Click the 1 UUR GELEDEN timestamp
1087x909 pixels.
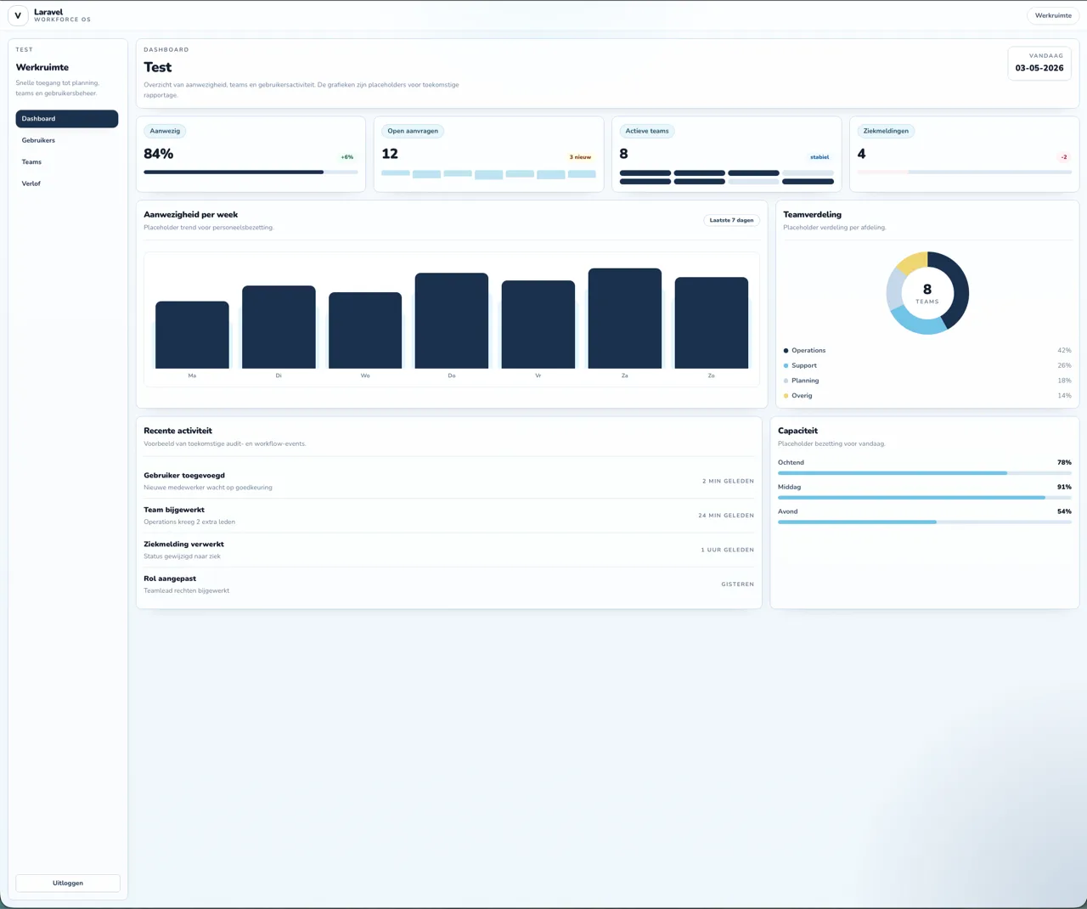(727, 550)
